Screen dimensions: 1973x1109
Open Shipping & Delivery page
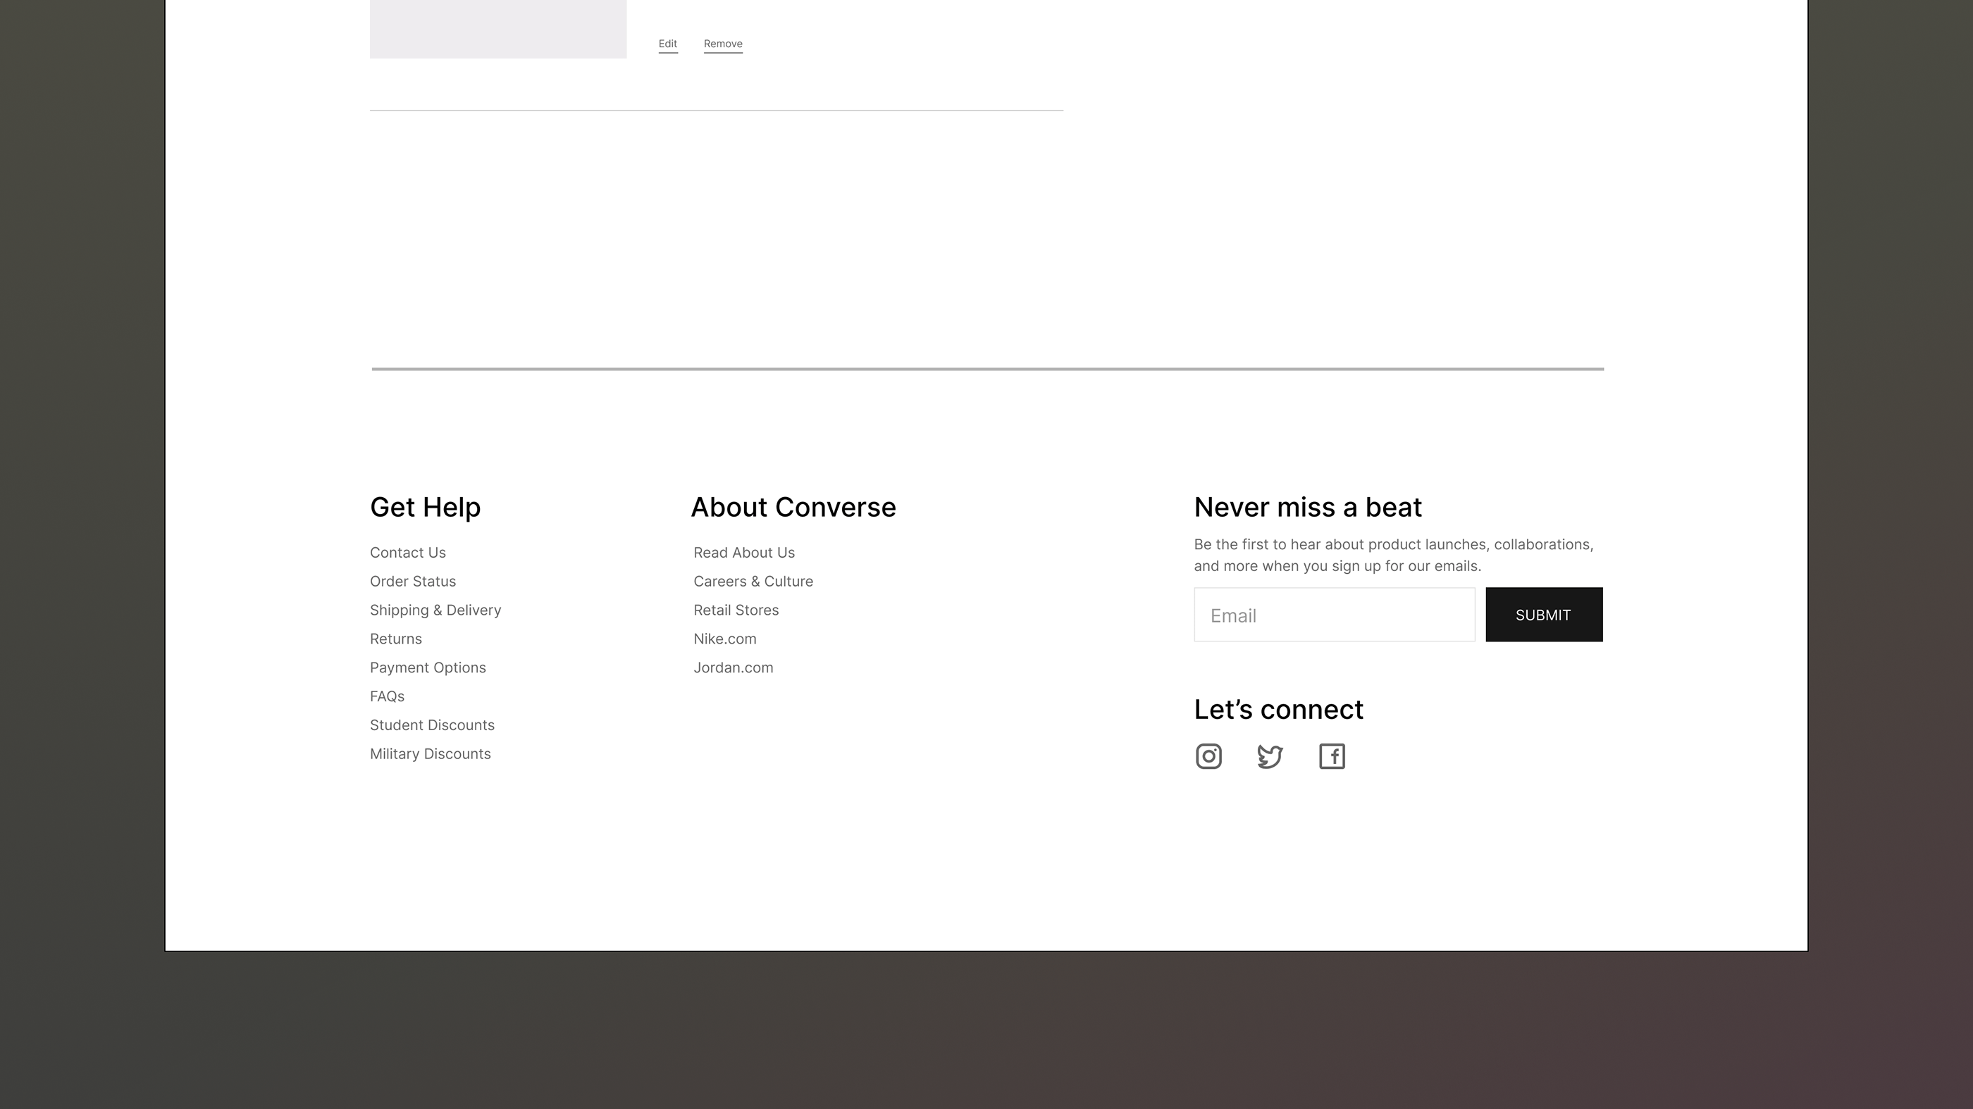click(435, 610)
